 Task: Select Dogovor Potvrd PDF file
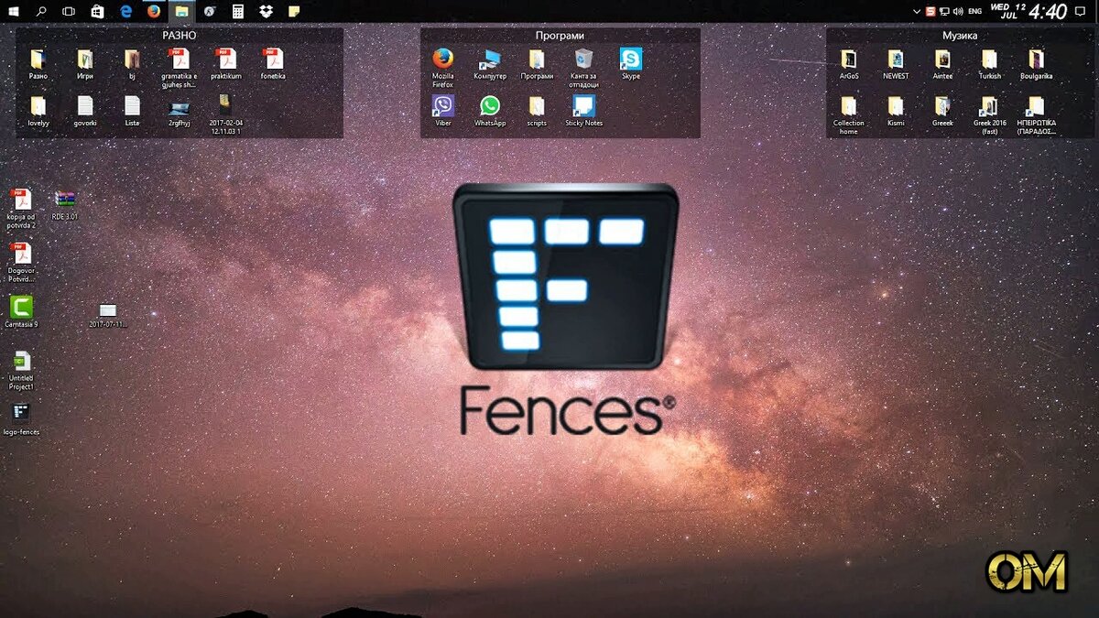[20, 262]
